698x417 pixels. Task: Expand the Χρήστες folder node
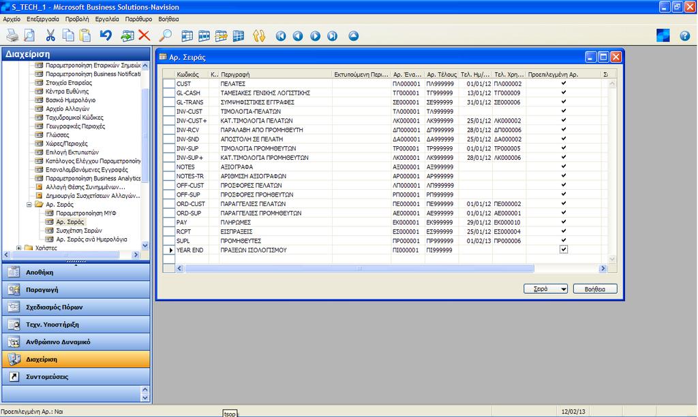[18, 248]
